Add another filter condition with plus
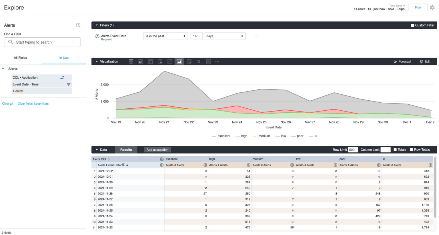 (257, 36)
